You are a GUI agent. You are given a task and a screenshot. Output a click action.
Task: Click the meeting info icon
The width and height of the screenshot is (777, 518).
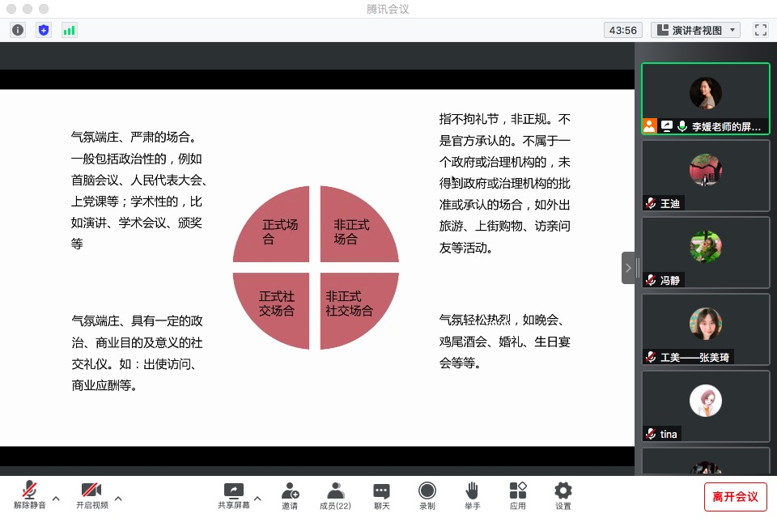(18, 30)
